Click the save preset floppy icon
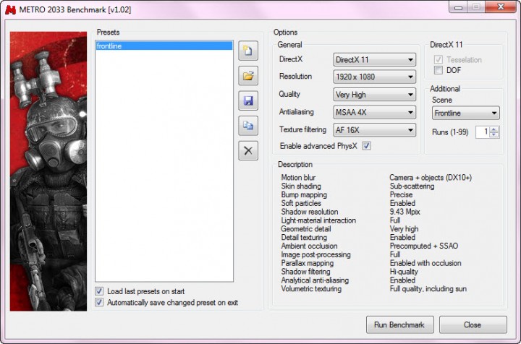The width and height of the screenshot is (521, 344). (248, 100)
